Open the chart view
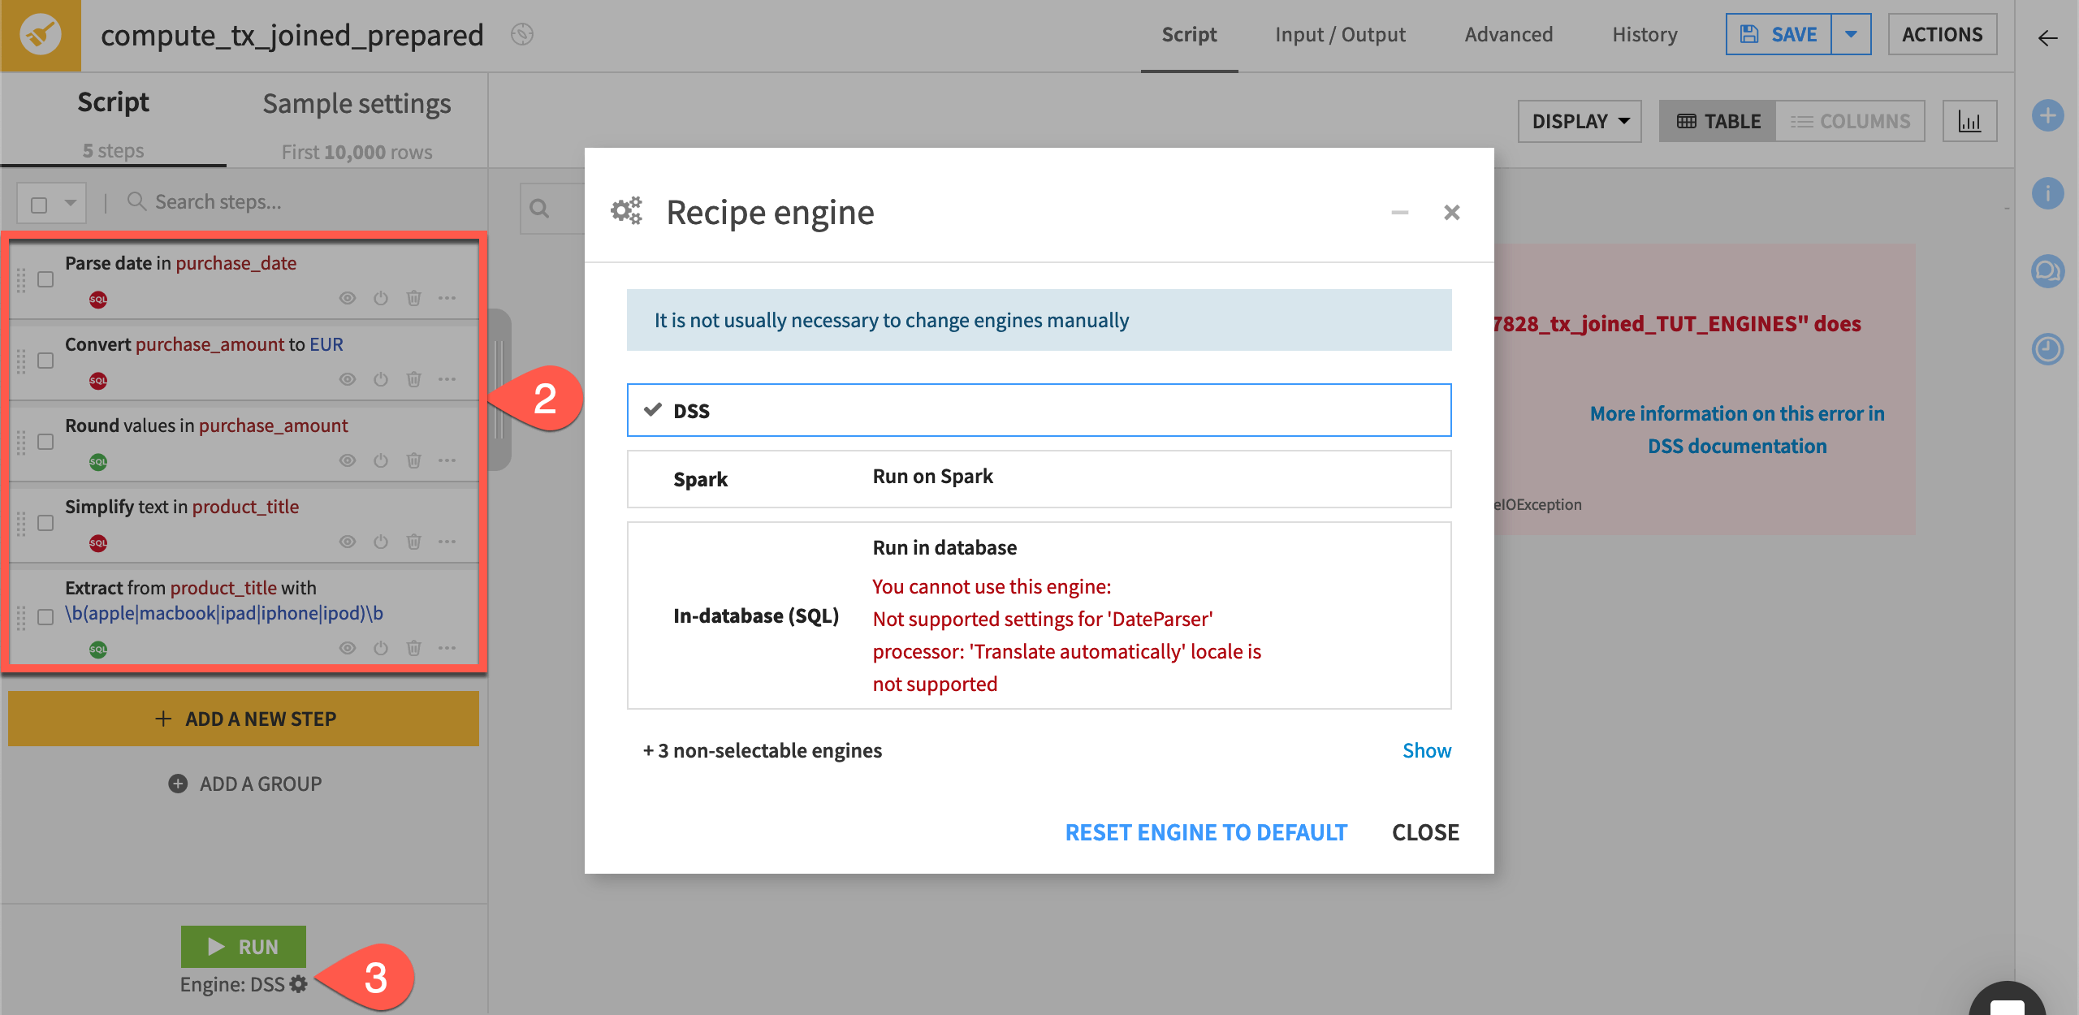The image size is (2079, 1015). [x=1970, y=120]
